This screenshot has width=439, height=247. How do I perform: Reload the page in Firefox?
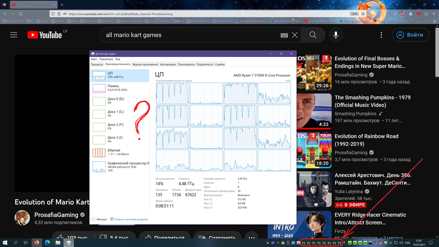click(21, 14)
